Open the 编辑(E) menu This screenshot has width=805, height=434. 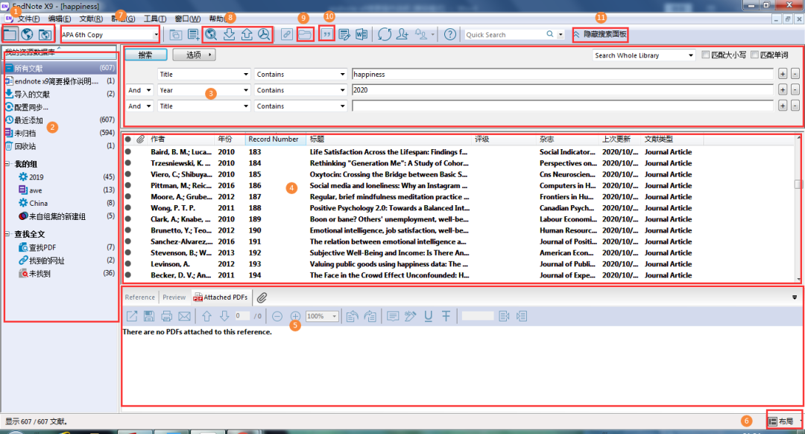[60, 19]
